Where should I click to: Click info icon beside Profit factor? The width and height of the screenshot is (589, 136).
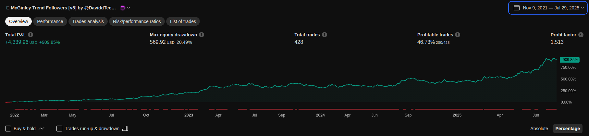pyautogui.click(x=581, y=35)
